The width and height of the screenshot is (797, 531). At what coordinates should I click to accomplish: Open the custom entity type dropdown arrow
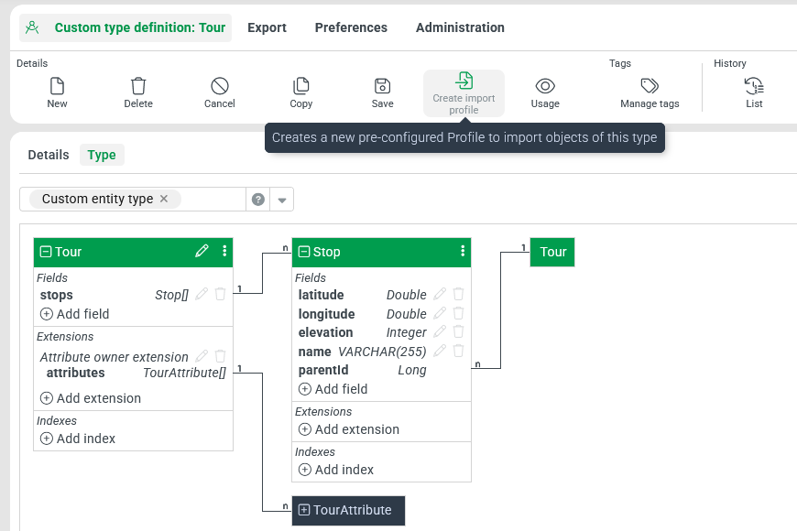coord(282,200)
